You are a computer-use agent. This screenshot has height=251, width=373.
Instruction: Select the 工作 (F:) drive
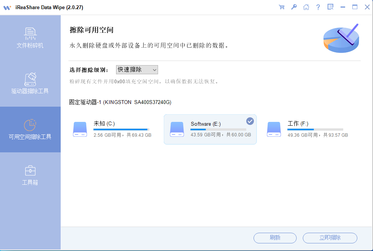pos(308,129)
